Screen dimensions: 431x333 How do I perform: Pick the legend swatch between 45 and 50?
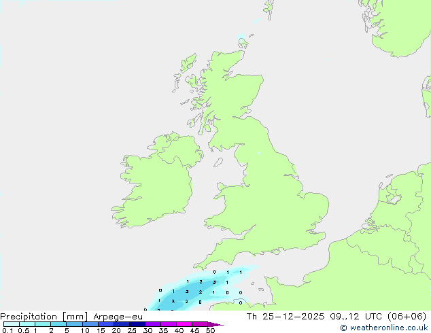(200, 324)
